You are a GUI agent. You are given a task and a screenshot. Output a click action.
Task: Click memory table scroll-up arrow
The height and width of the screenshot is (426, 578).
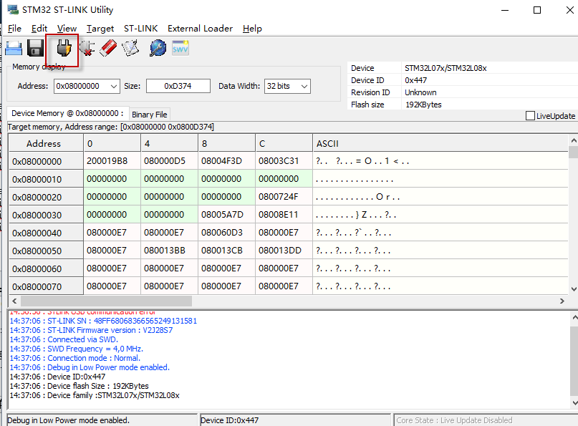click(573, 140)
